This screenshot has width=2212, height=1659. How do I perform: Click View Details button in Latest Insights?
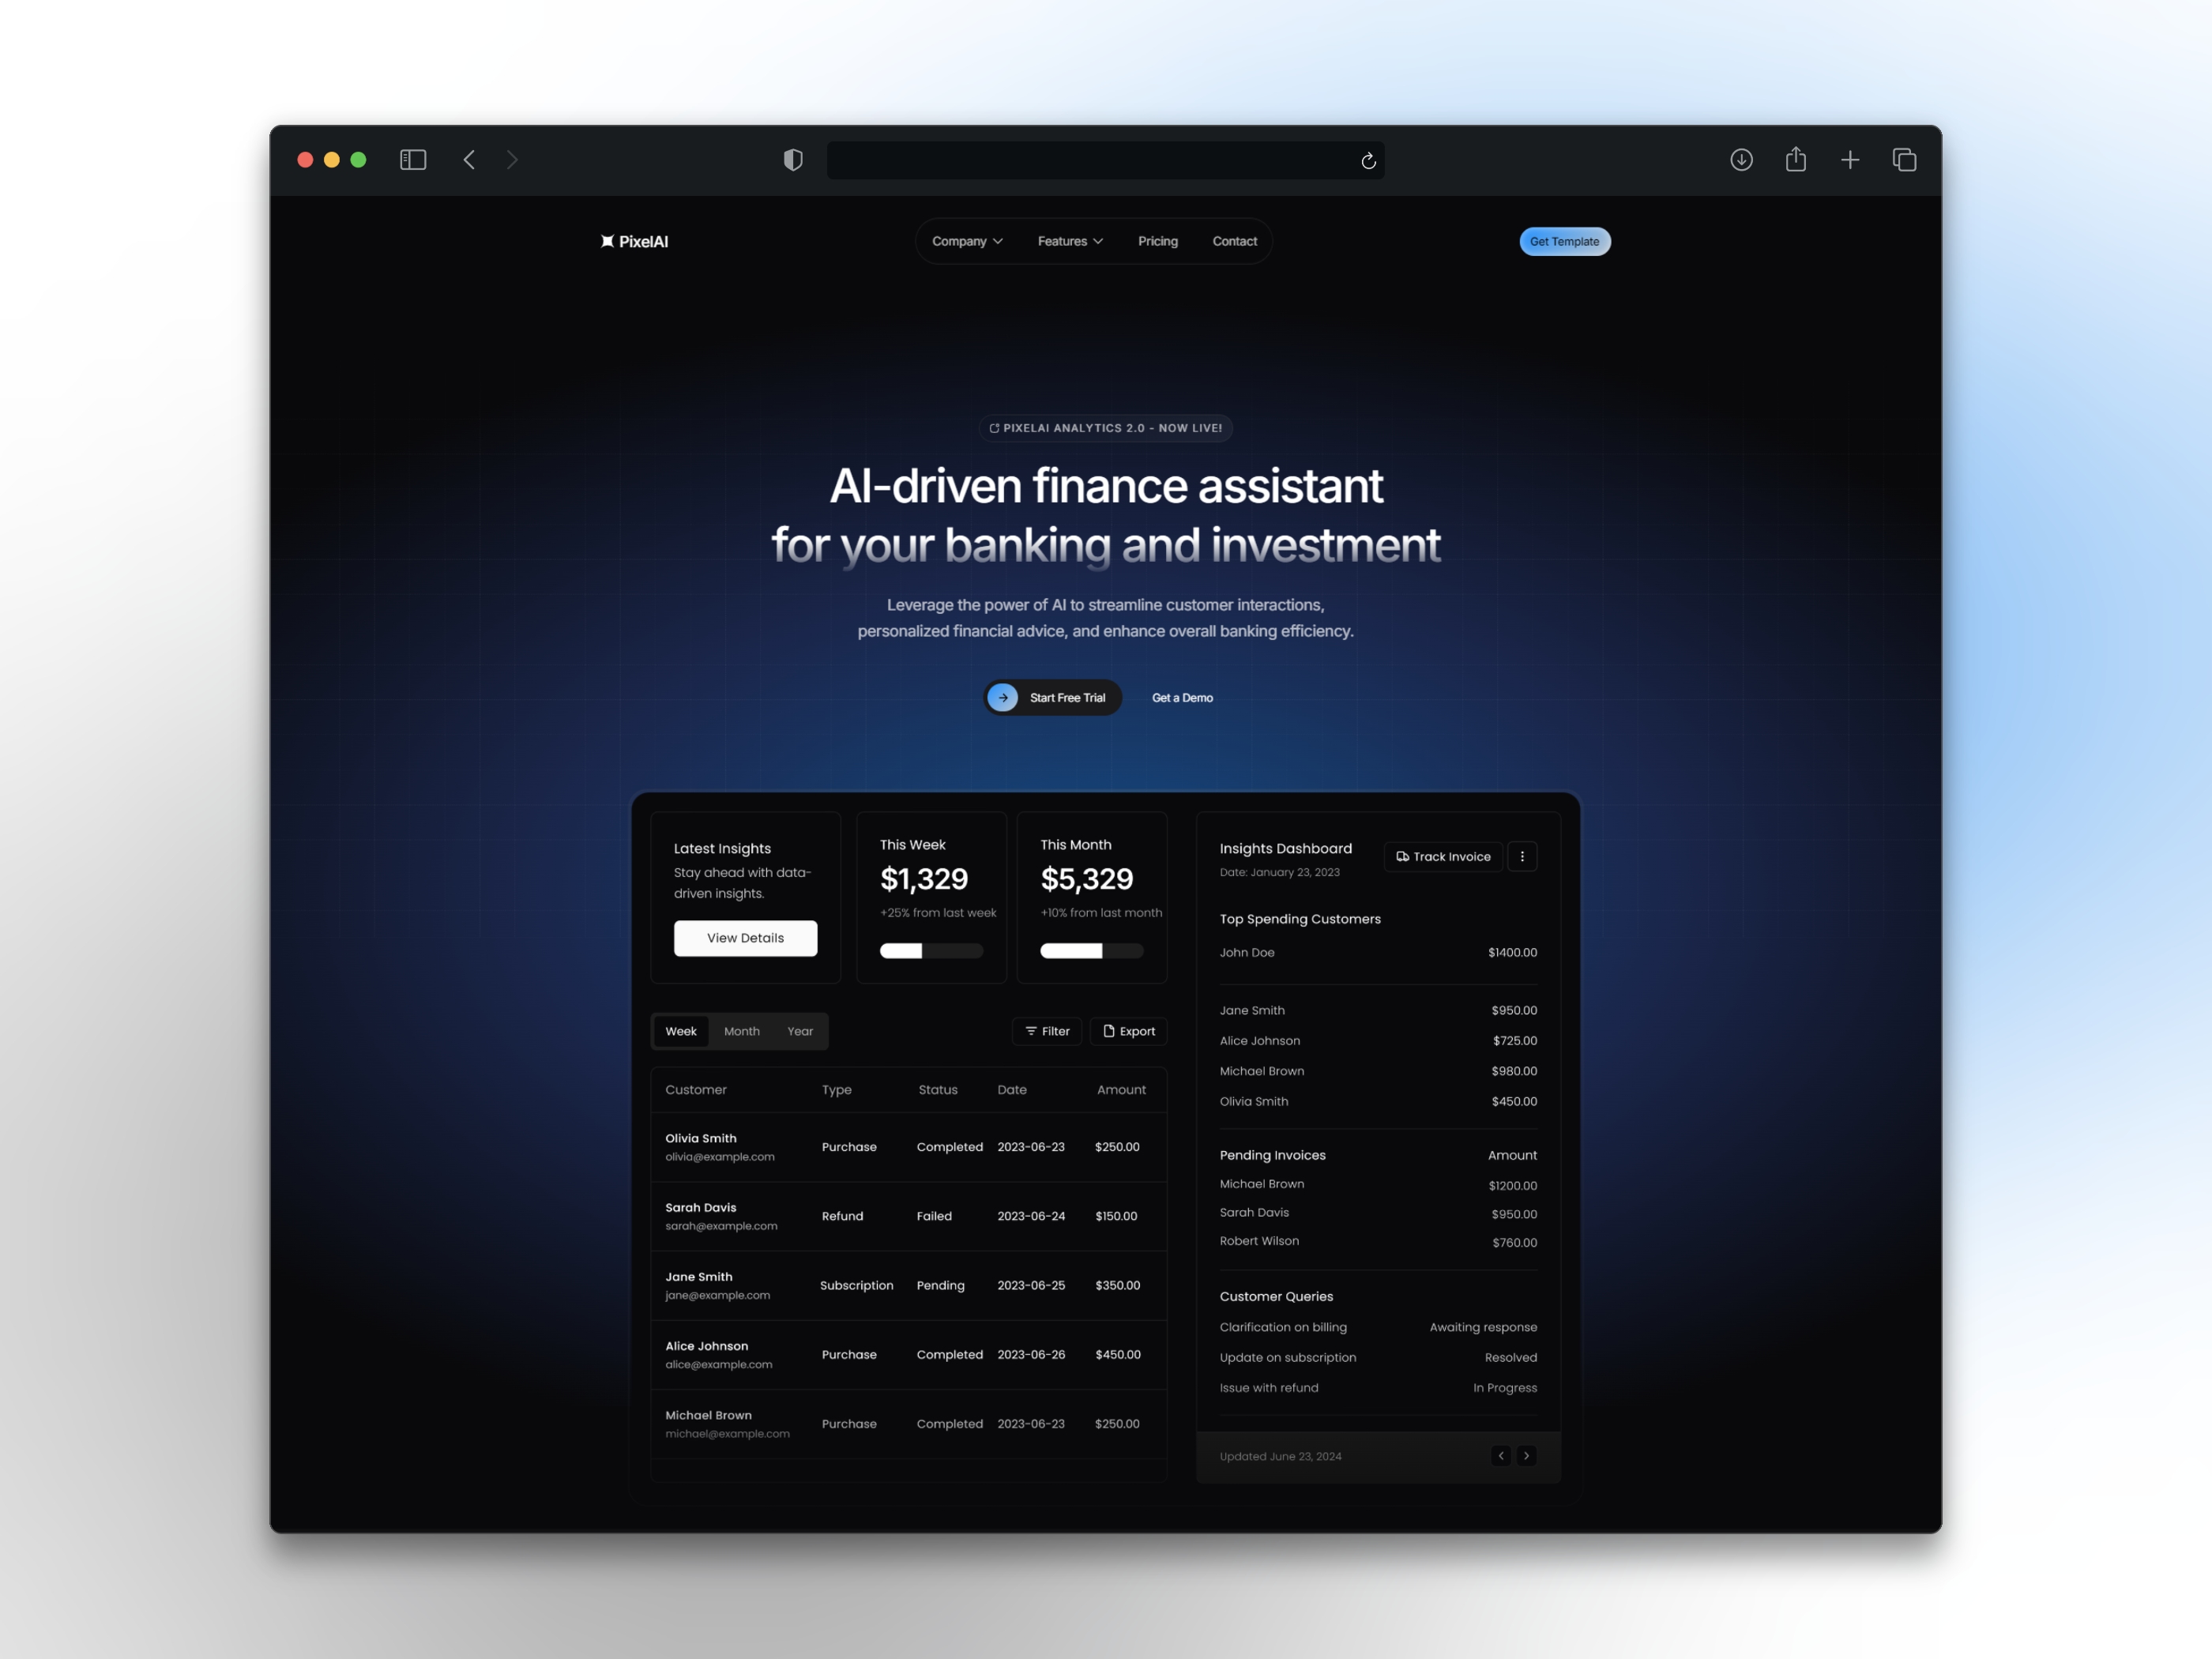tap(746, 938)
